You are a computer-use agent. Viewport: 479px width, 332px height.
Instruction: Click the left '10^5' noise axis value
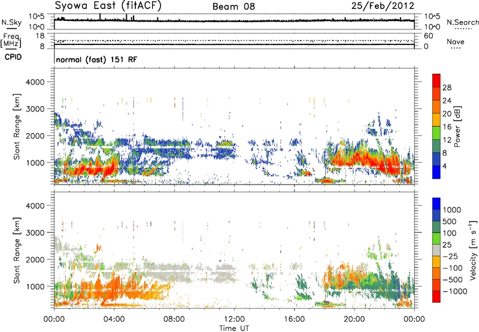tap(37, 16)
